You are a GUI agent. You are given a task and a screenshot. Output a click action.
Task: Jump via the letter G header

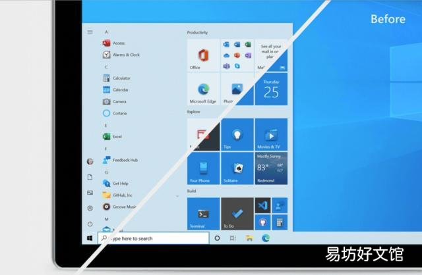coord(106,172)
